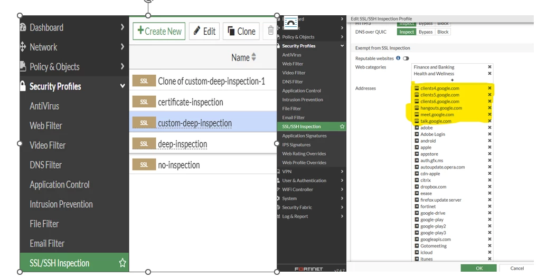Expand the User & Authentication chevron in the small right menu

tap(342, 180)
